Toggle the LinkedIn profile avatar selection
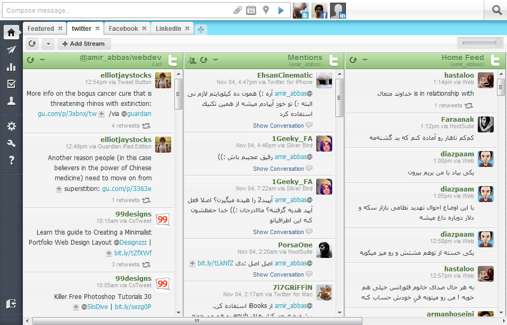 coord(338,10)
